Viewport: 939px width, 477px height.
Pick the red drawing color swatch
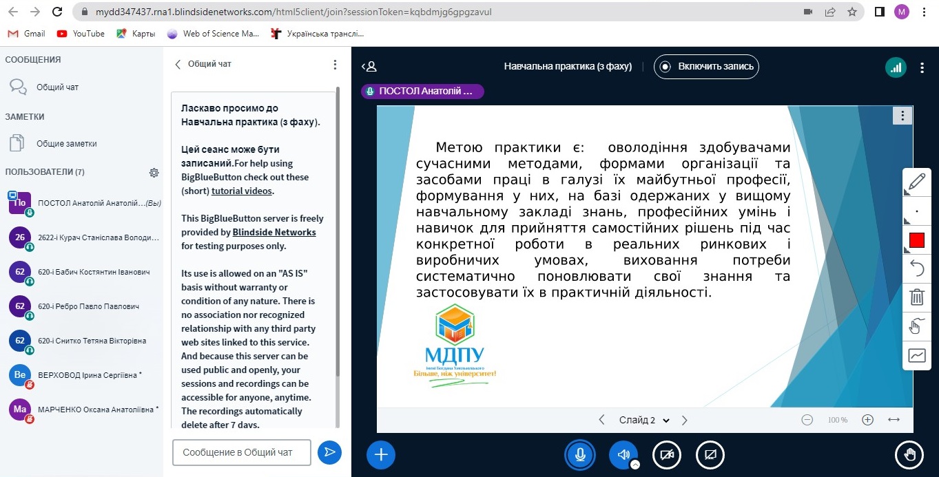pyautogui.click(x=917, y=240)
